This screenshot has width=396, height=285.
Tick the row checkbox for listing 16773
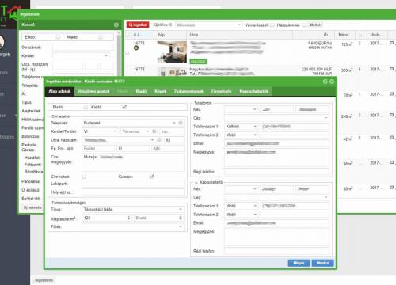[128, 53]
